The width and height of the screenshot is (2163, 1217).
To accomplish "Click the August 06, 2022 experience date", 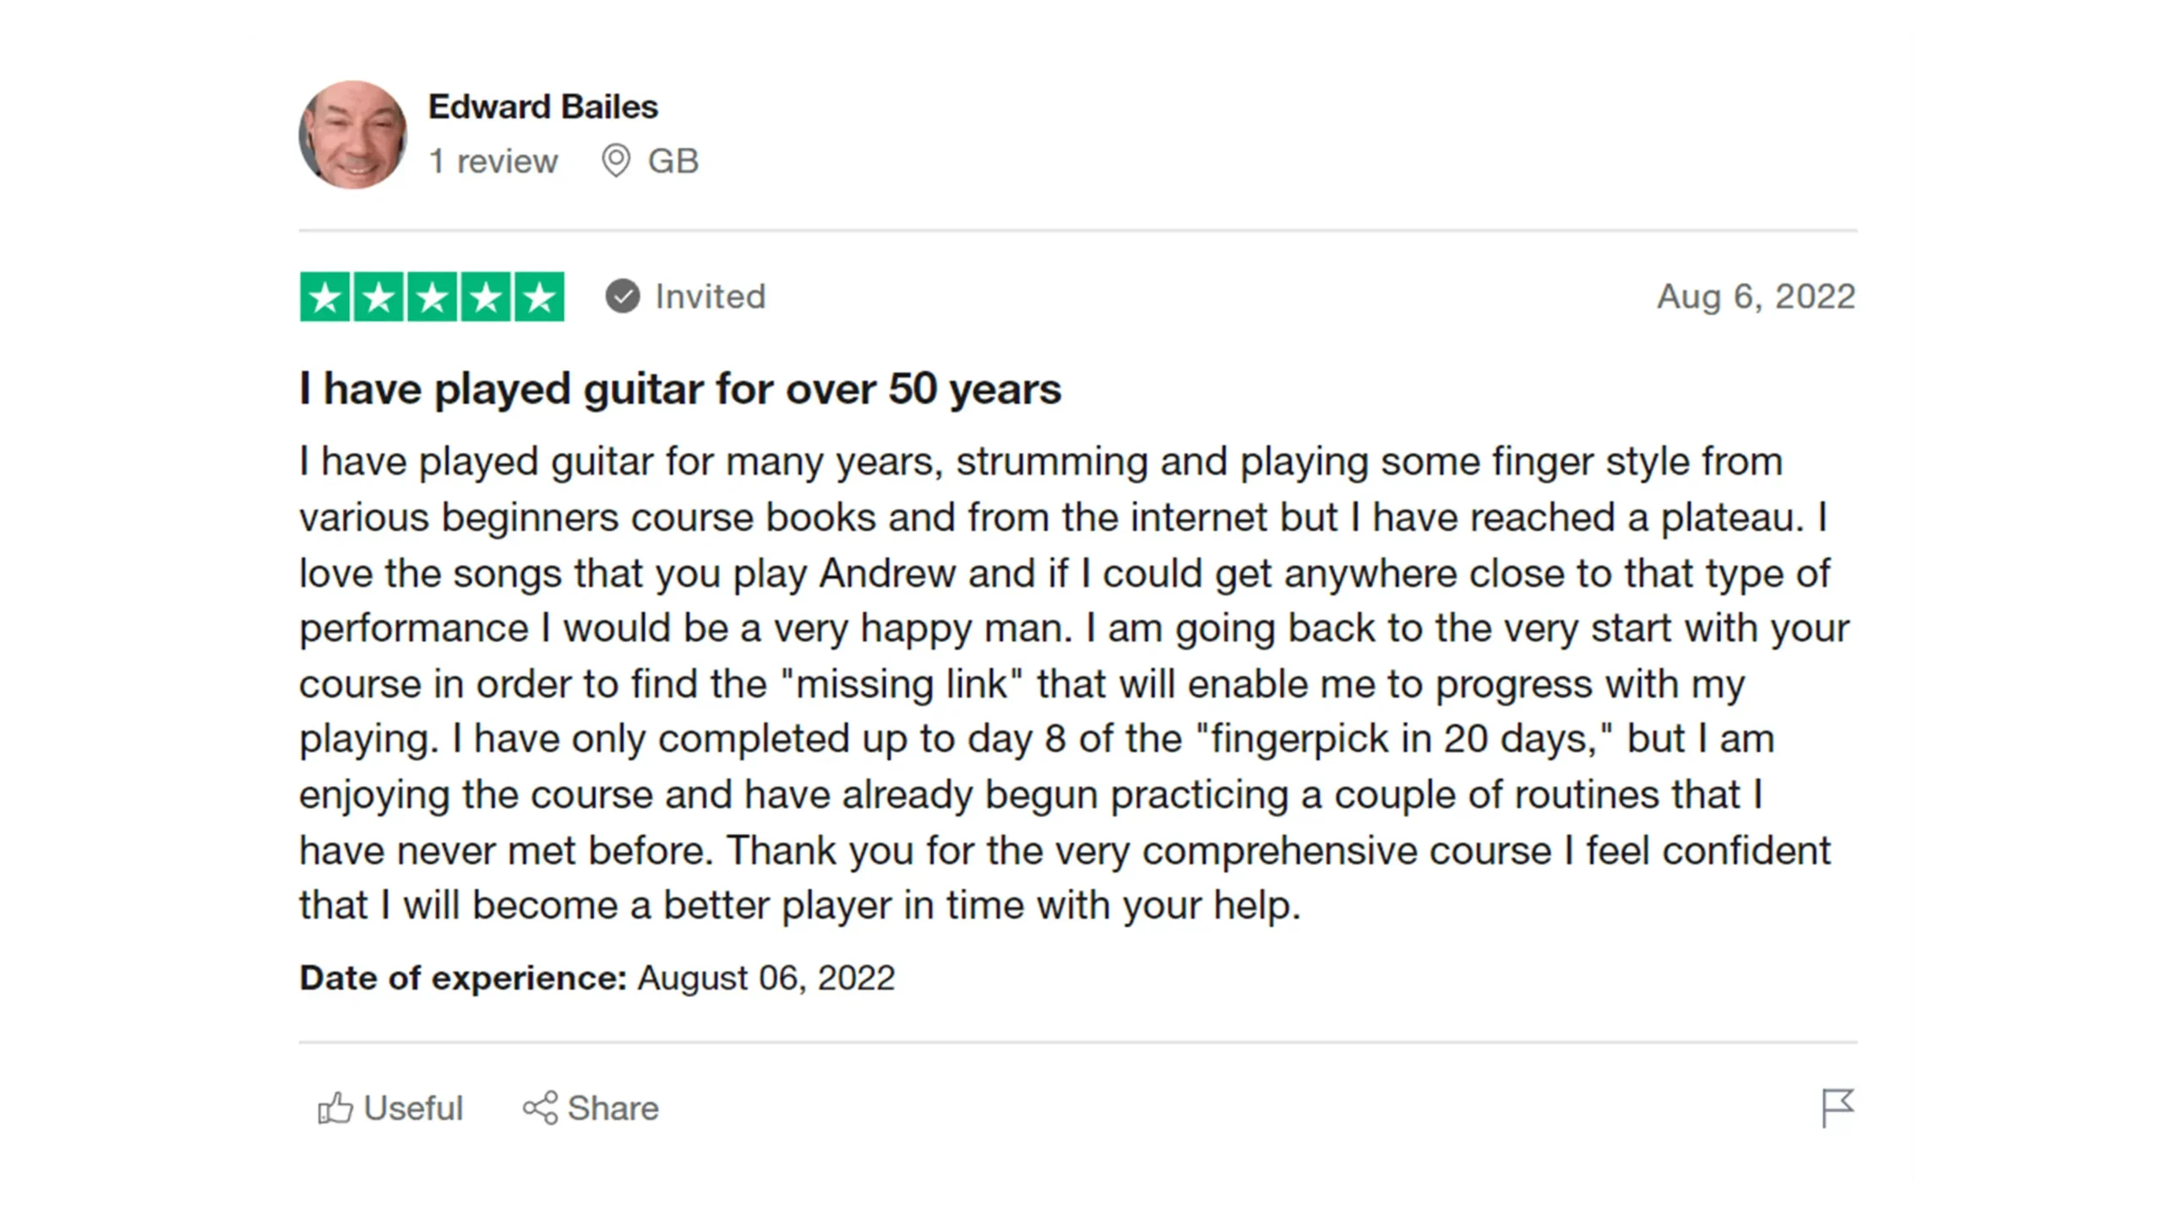I will pyautogui.click(x=765, y=978).
